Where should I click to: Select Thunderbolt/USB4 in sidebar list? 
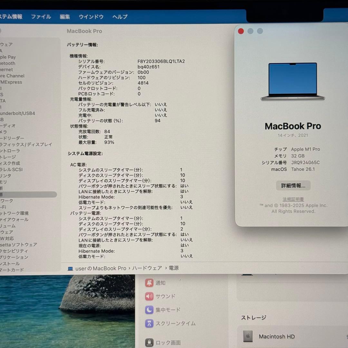pos(17,113)
